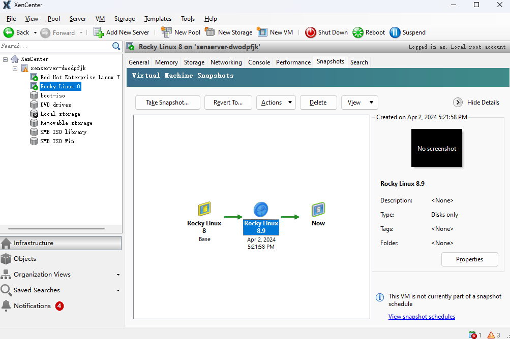
Task: Click the Add New Server toolbar icon
Action: (99, 32)
